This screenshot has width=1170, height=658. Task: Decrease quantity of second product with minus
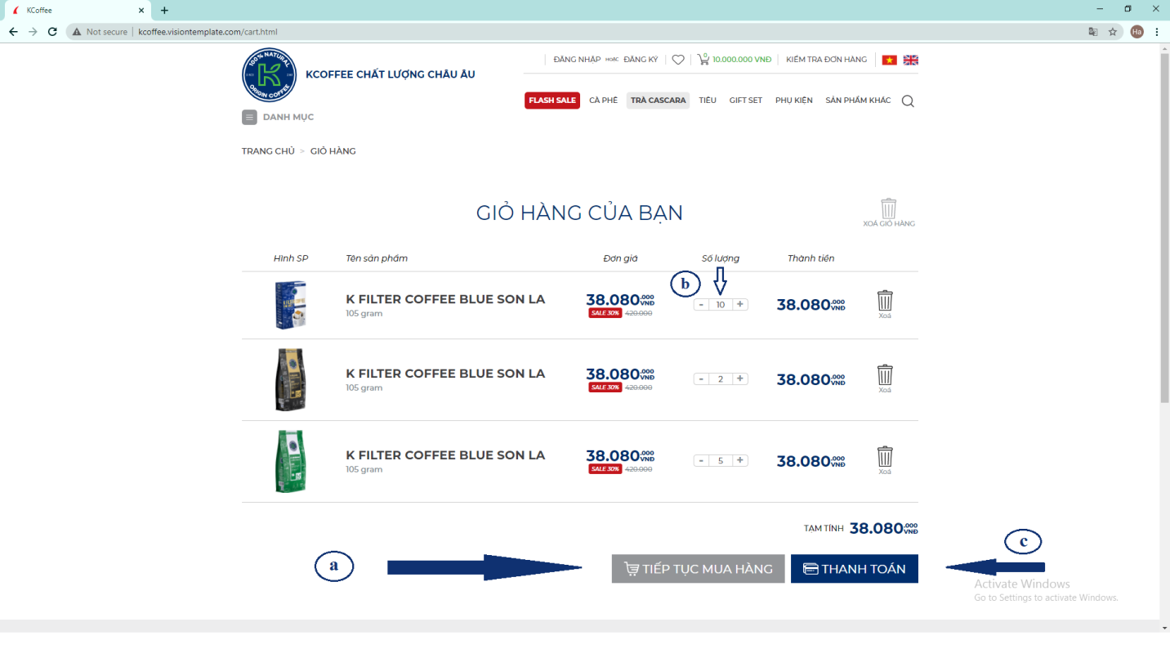point(701,378)
